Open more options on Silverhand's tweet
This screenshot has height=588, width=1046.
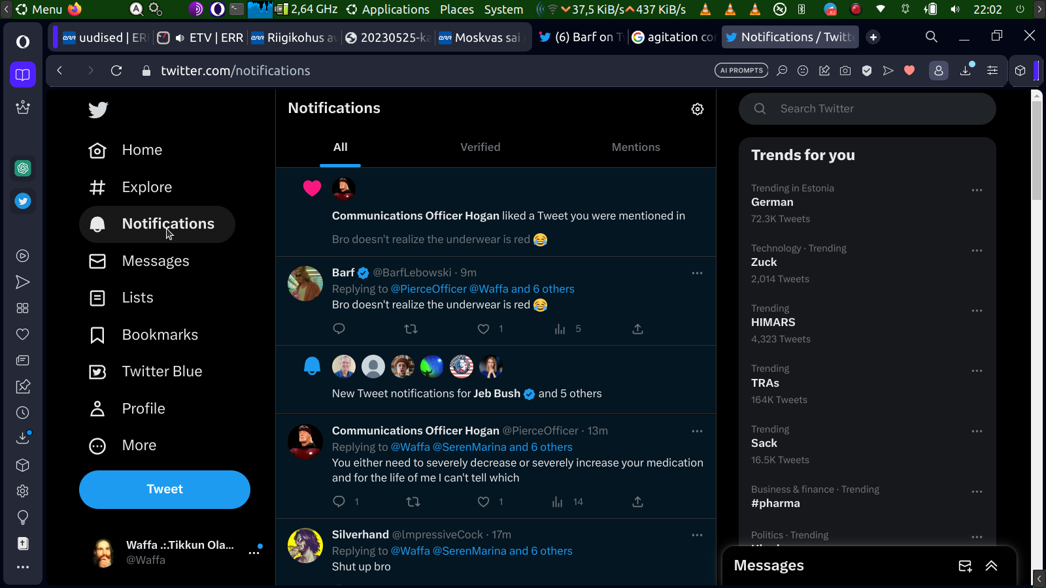coord(698,535)
